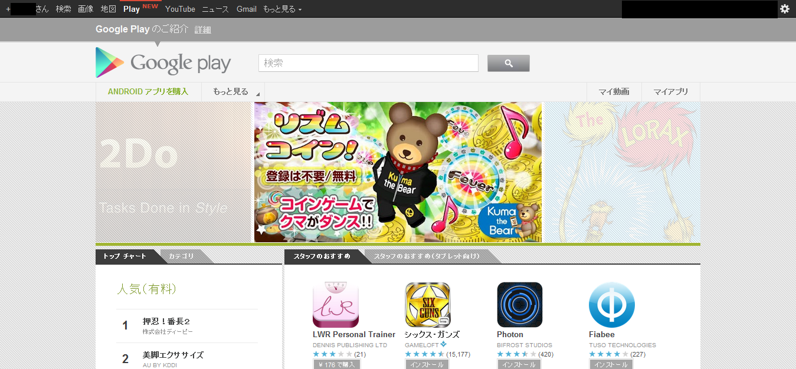
Task: Click the 詳細 link
Action: 202,30
